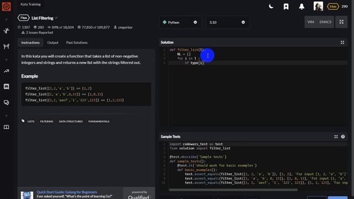This screenshot has width=354, height=199.
Task: Click the Sample Tests horizontal scrollbar
Action: point(233,190)
